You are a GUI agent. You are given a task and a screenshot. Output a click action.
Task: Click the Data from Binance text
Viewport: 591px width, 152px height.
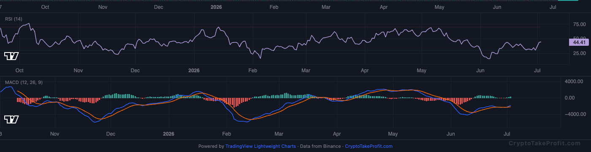coord(320,146)
